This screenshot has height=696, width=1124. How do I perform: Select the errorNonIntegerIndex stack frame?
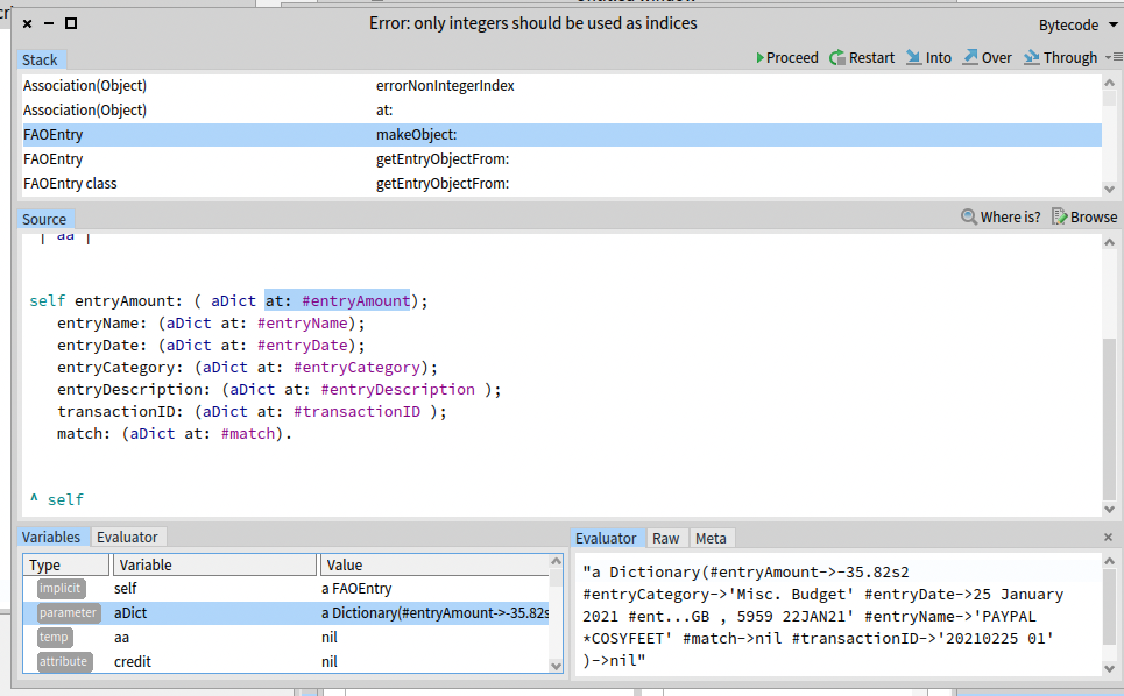(x=444, y=86)
